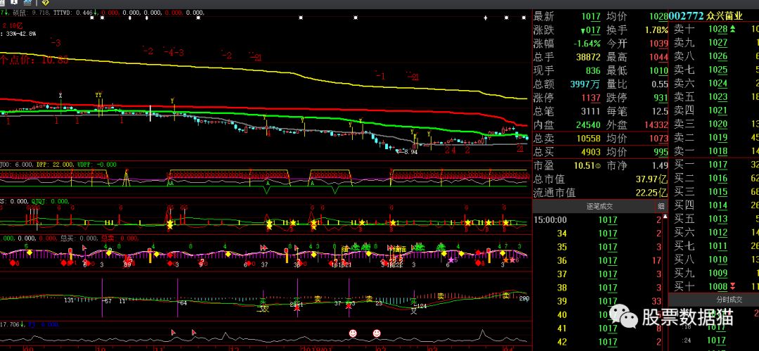This screenshot has height=351, width=759.
Task: Click the 涨停 value 1137
Action: (x=591, y=98)
